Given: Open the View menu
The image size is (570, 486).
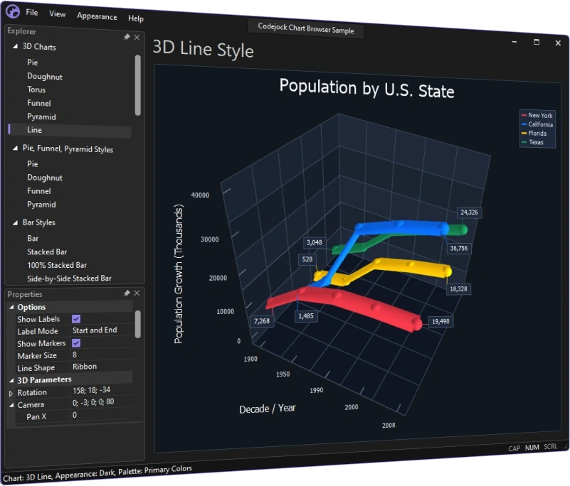Looking at the screenshot, I should [x=58, y=14].
